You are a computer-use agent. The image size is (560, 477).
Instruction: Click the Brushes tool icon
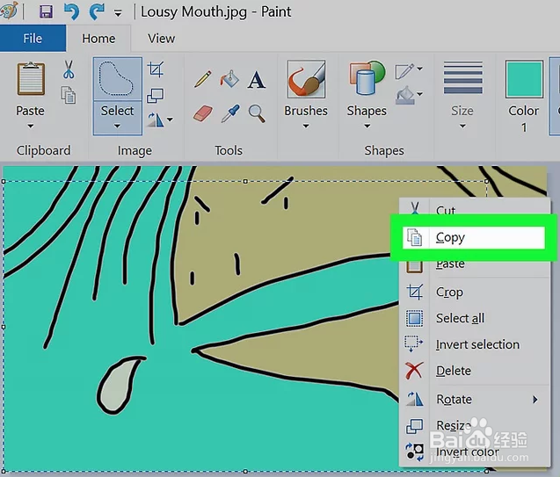pyautogui.click(x=306, y=79)
